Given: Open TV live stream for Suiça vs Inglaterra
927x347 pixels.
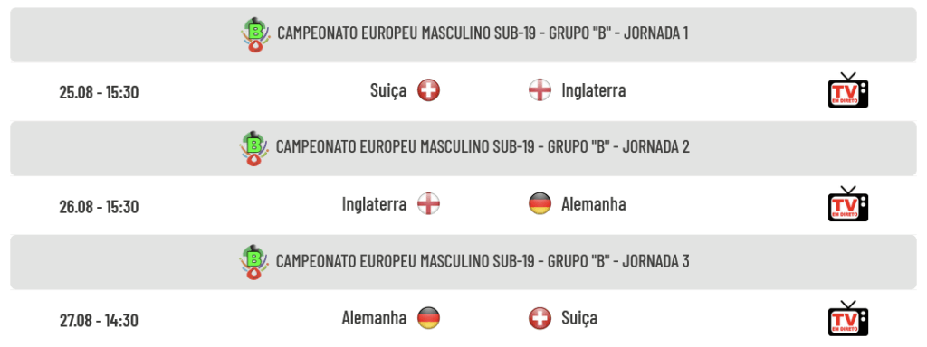Looking at the screenshot, I should point(847,90).
